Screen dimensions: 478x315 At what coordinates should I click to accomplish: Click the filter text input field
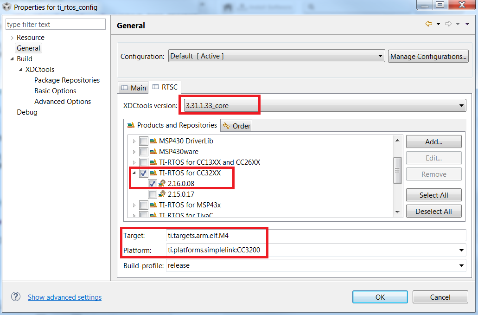point(56,25)
